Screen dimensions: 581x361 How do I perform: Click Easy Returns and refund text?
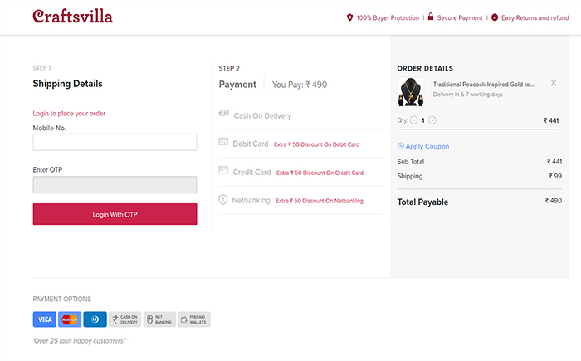pyautogui.click(x=535, y=17)
